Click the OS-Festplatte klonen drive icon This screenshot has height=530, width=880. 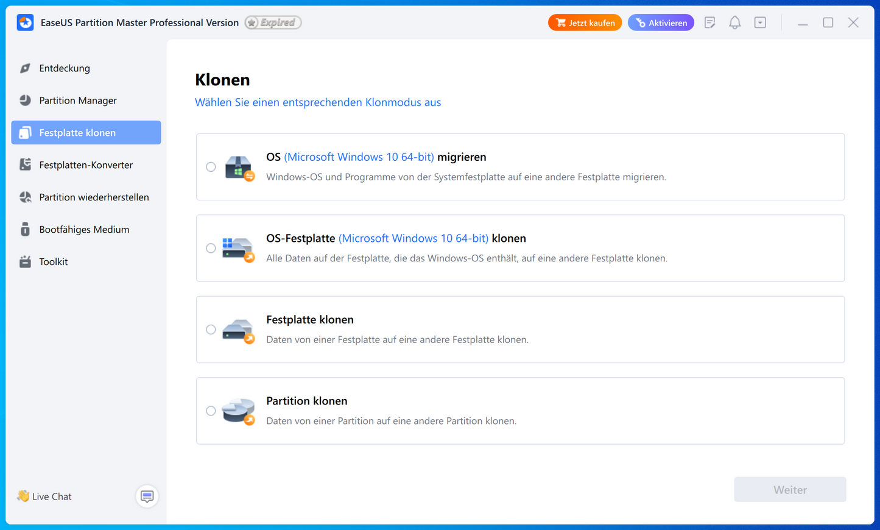point(238,249)
